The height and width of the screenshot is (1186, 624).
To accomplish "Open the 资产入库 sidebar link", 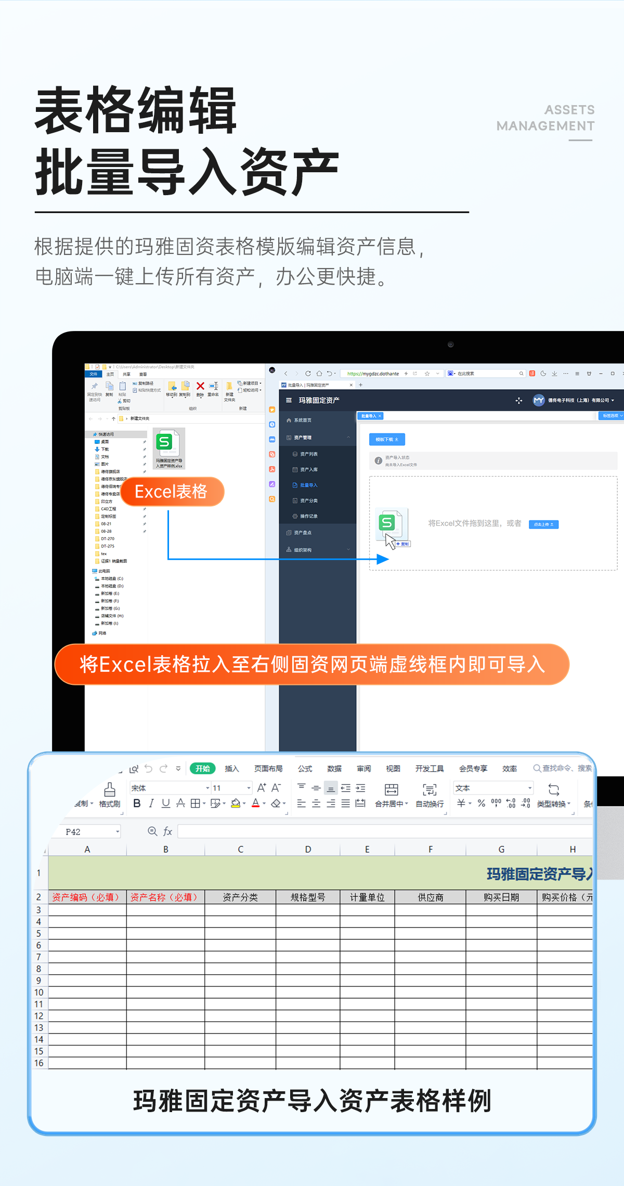I will click(318, 469).
